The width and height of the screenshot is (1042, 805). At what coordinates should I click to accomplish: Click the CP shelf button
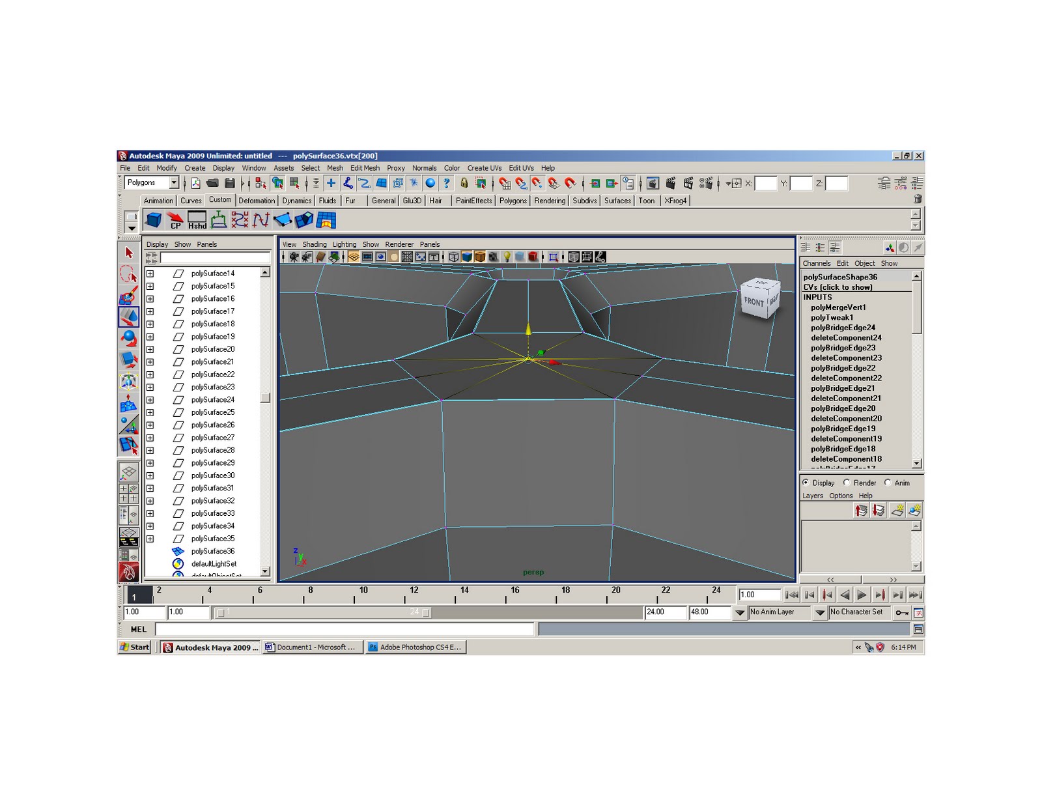click(x=175, y=220)
